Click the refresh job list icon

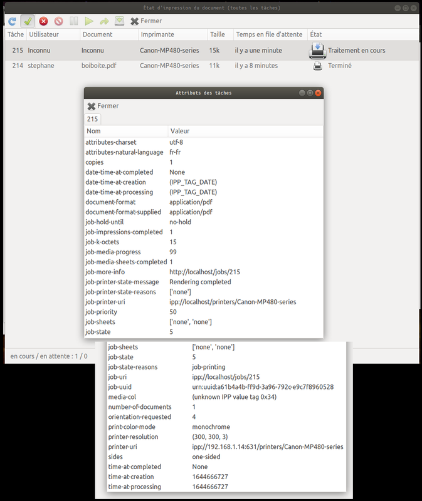coord(12,21)
